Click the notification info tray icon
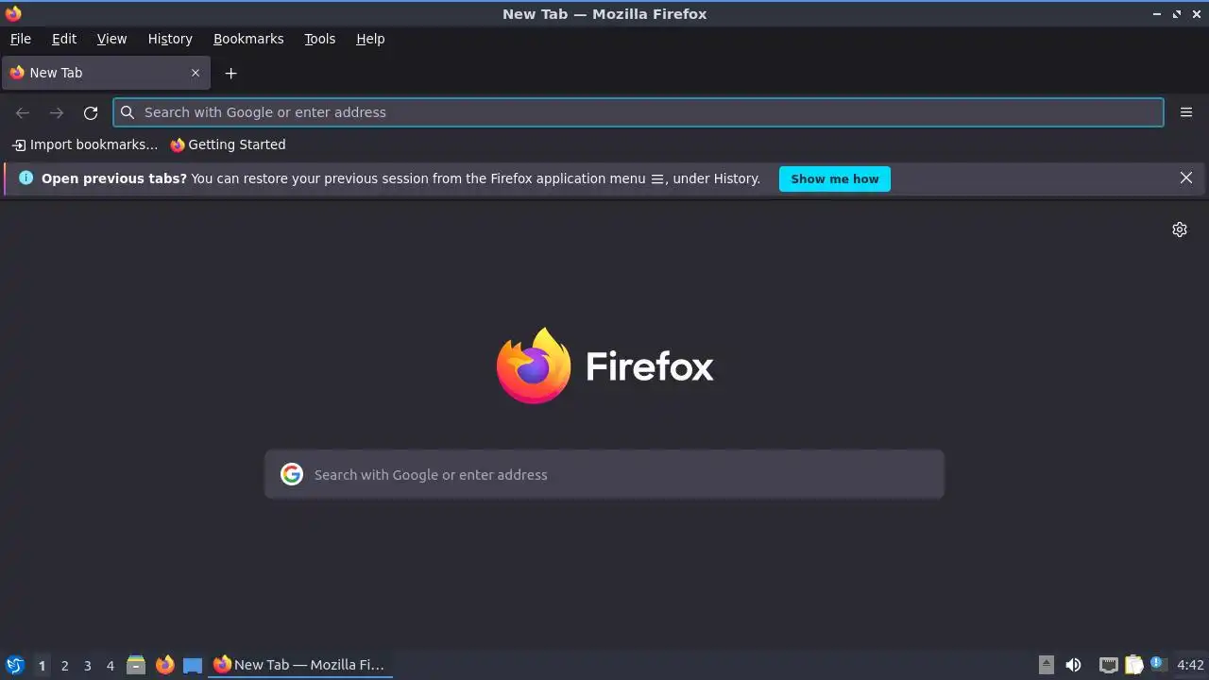The image size is (1209, 680). tap(1158, 665)
